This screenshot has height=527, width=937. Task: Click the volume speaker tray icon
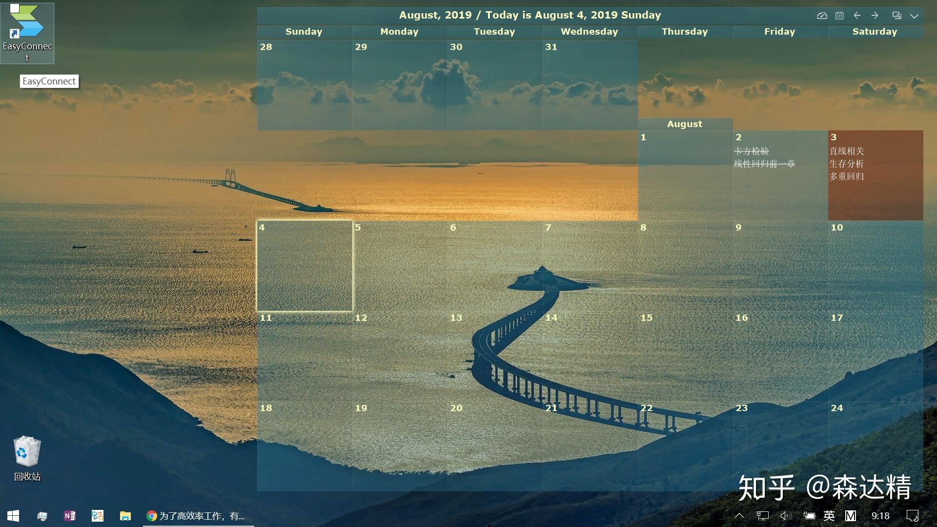[x=785, y=516]
